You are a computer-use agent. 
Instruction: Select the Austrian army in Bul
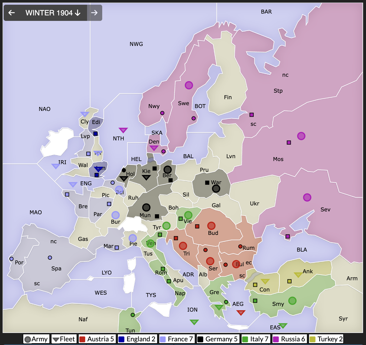coord(236,264)
